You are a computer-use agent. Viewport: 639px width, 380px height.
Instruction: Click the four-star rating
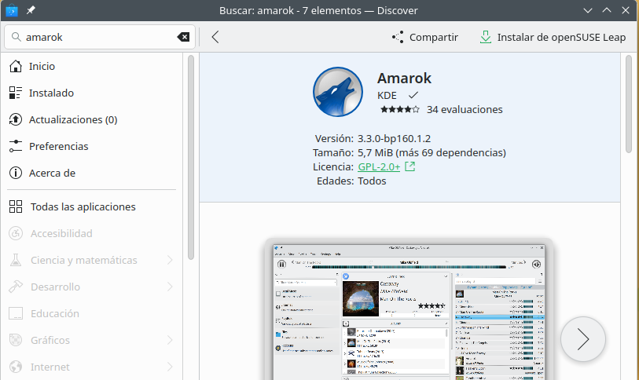[399, 110]
